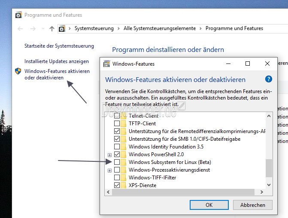Open Windows-Features aktivieren oder deaktivieren link
The height and width of the screenshot is (218, 288).
(x=57, y=74)
